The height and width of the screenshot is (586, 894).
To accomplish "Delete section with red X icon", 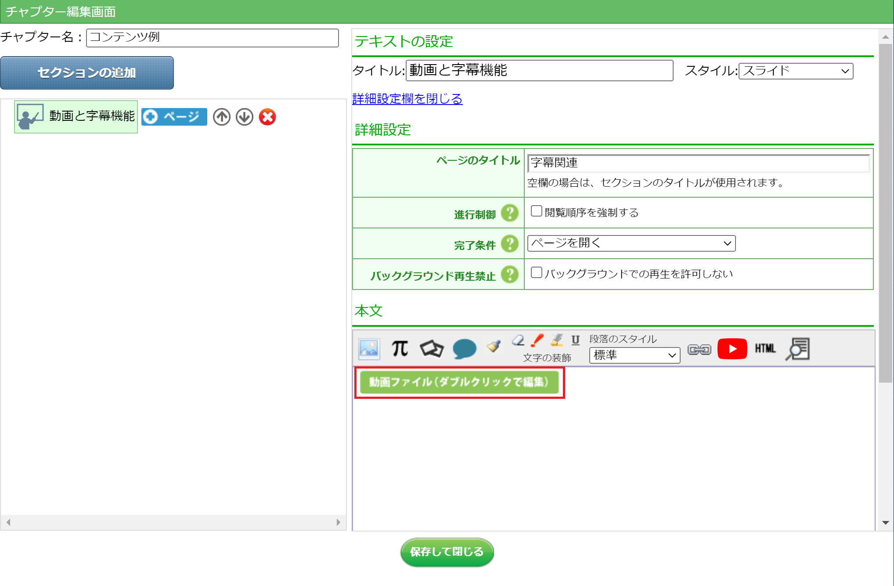I will (x=267, y=117).
